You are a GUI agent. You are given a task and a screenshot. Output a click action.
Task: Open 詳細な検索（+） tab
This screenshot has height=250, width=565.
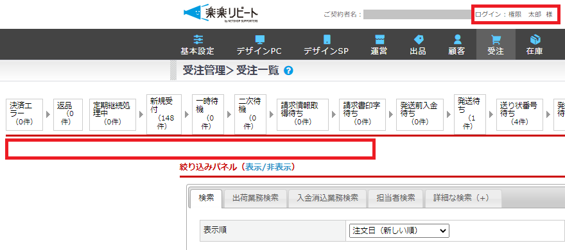pos(463,198)
